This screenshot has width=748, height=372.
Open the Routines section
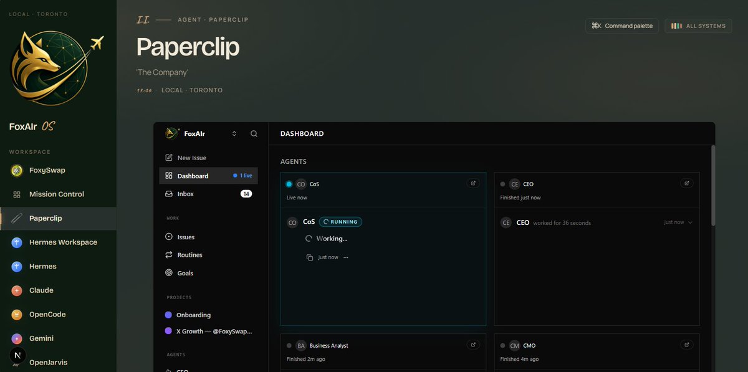(208, 255)
